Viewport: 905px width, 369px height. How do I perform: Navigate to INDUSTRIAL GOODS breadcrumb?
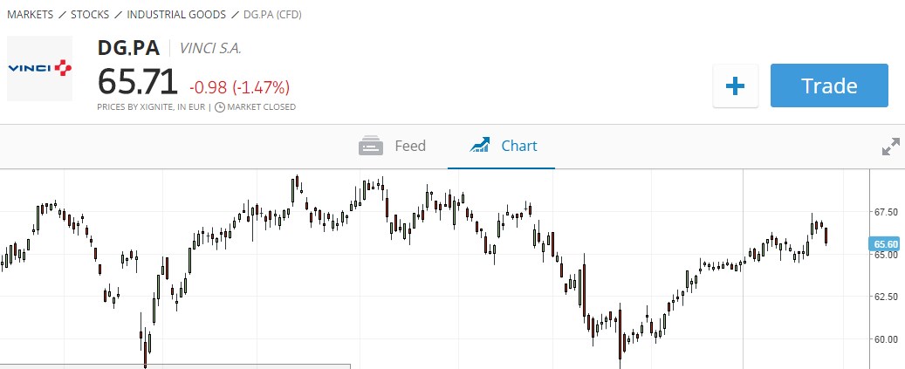pyautogui.click(x=176, y=15)
